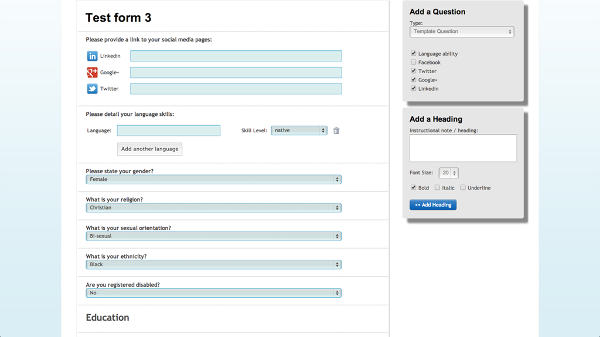Delete the language row with trash icon
600x337 pixels.
(x=336, y=130)
